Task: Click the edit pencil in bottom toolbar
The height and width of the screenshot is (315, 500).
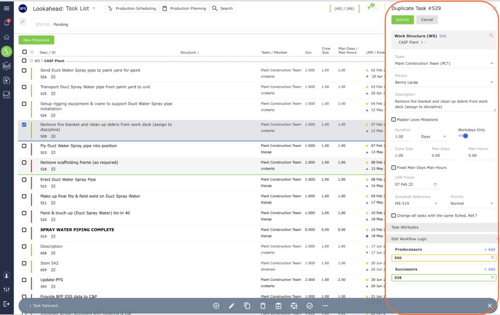Action: [232, 306]
